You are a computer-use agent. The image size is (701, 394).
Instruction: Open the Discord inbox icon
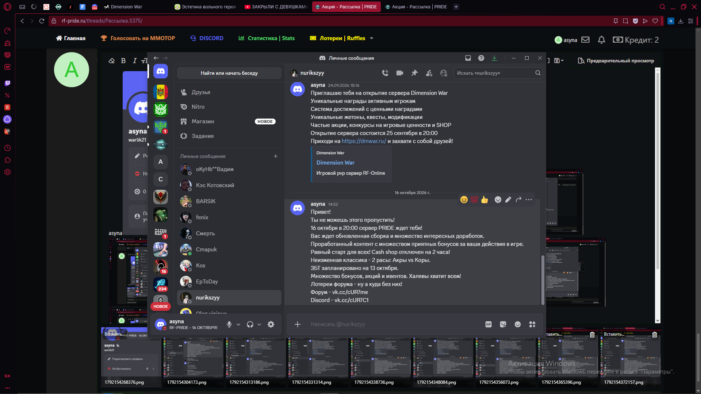point(468,58)
